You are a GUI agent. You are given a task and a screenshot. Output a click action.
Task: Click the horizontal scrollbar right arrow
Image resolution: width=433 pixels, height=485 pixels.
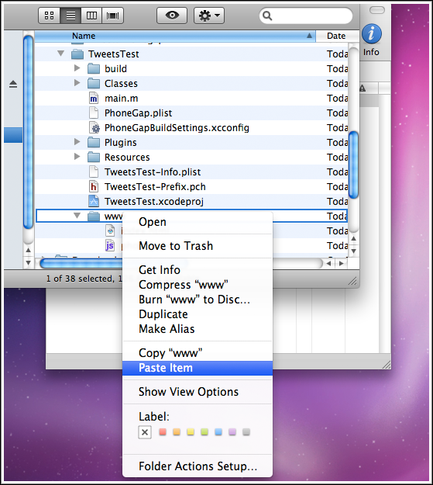[x=342, y=263]
